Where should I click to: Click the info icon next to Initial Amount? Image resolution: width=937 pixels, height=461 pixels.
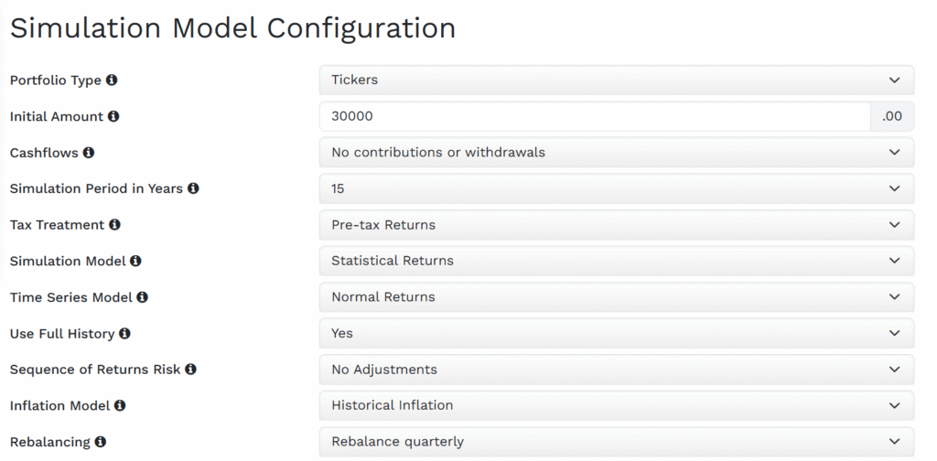point(113,116)
